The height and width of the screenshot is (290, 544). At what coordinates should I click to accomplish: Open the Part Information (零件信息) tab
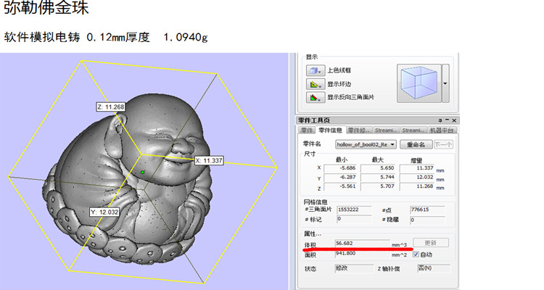coord(331,130)
